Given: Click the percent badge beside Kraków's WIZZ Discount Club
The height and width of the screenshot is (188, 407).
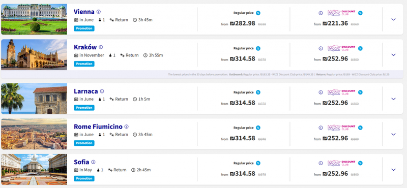Looking at the screenshot, I should 360,48.
